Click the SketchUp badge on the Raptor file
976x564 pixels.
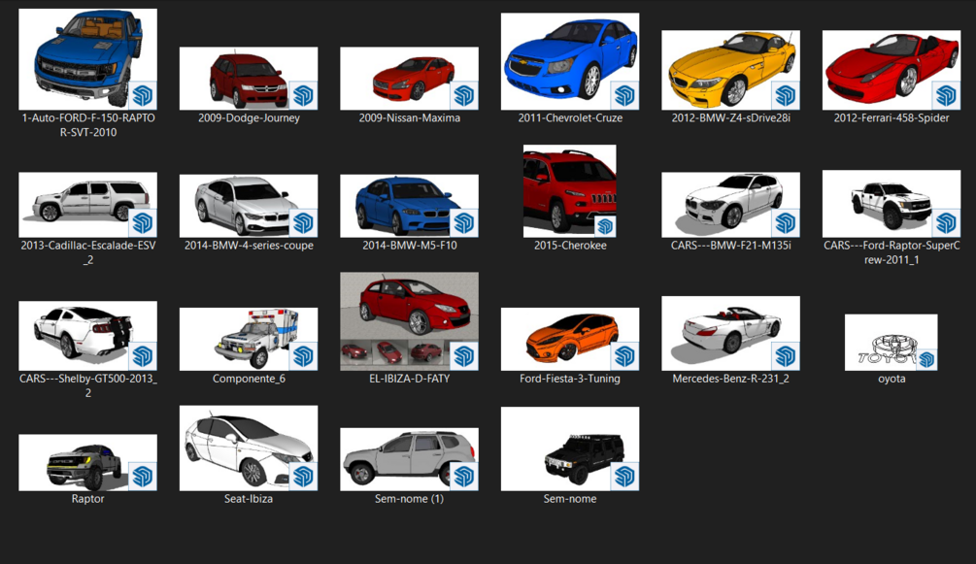(x=143, y=477)
